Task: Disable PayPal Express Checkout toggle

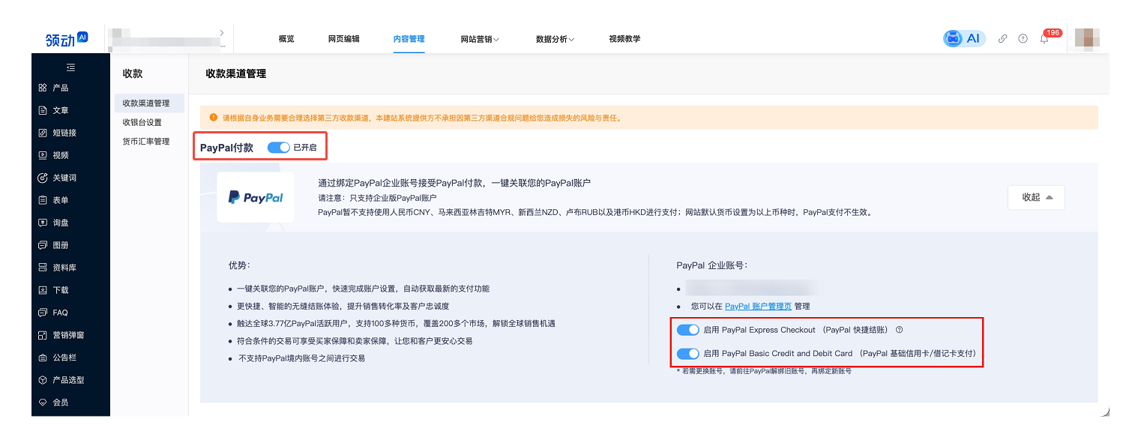Action: tap(687, 330)
